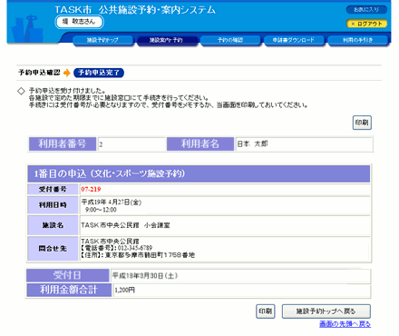
Task: Click the user name pill in header
Action: coord(80,22)
